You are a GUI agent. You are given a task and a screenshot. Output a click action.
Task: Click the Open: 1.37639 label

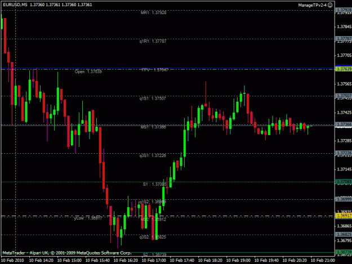88,71
